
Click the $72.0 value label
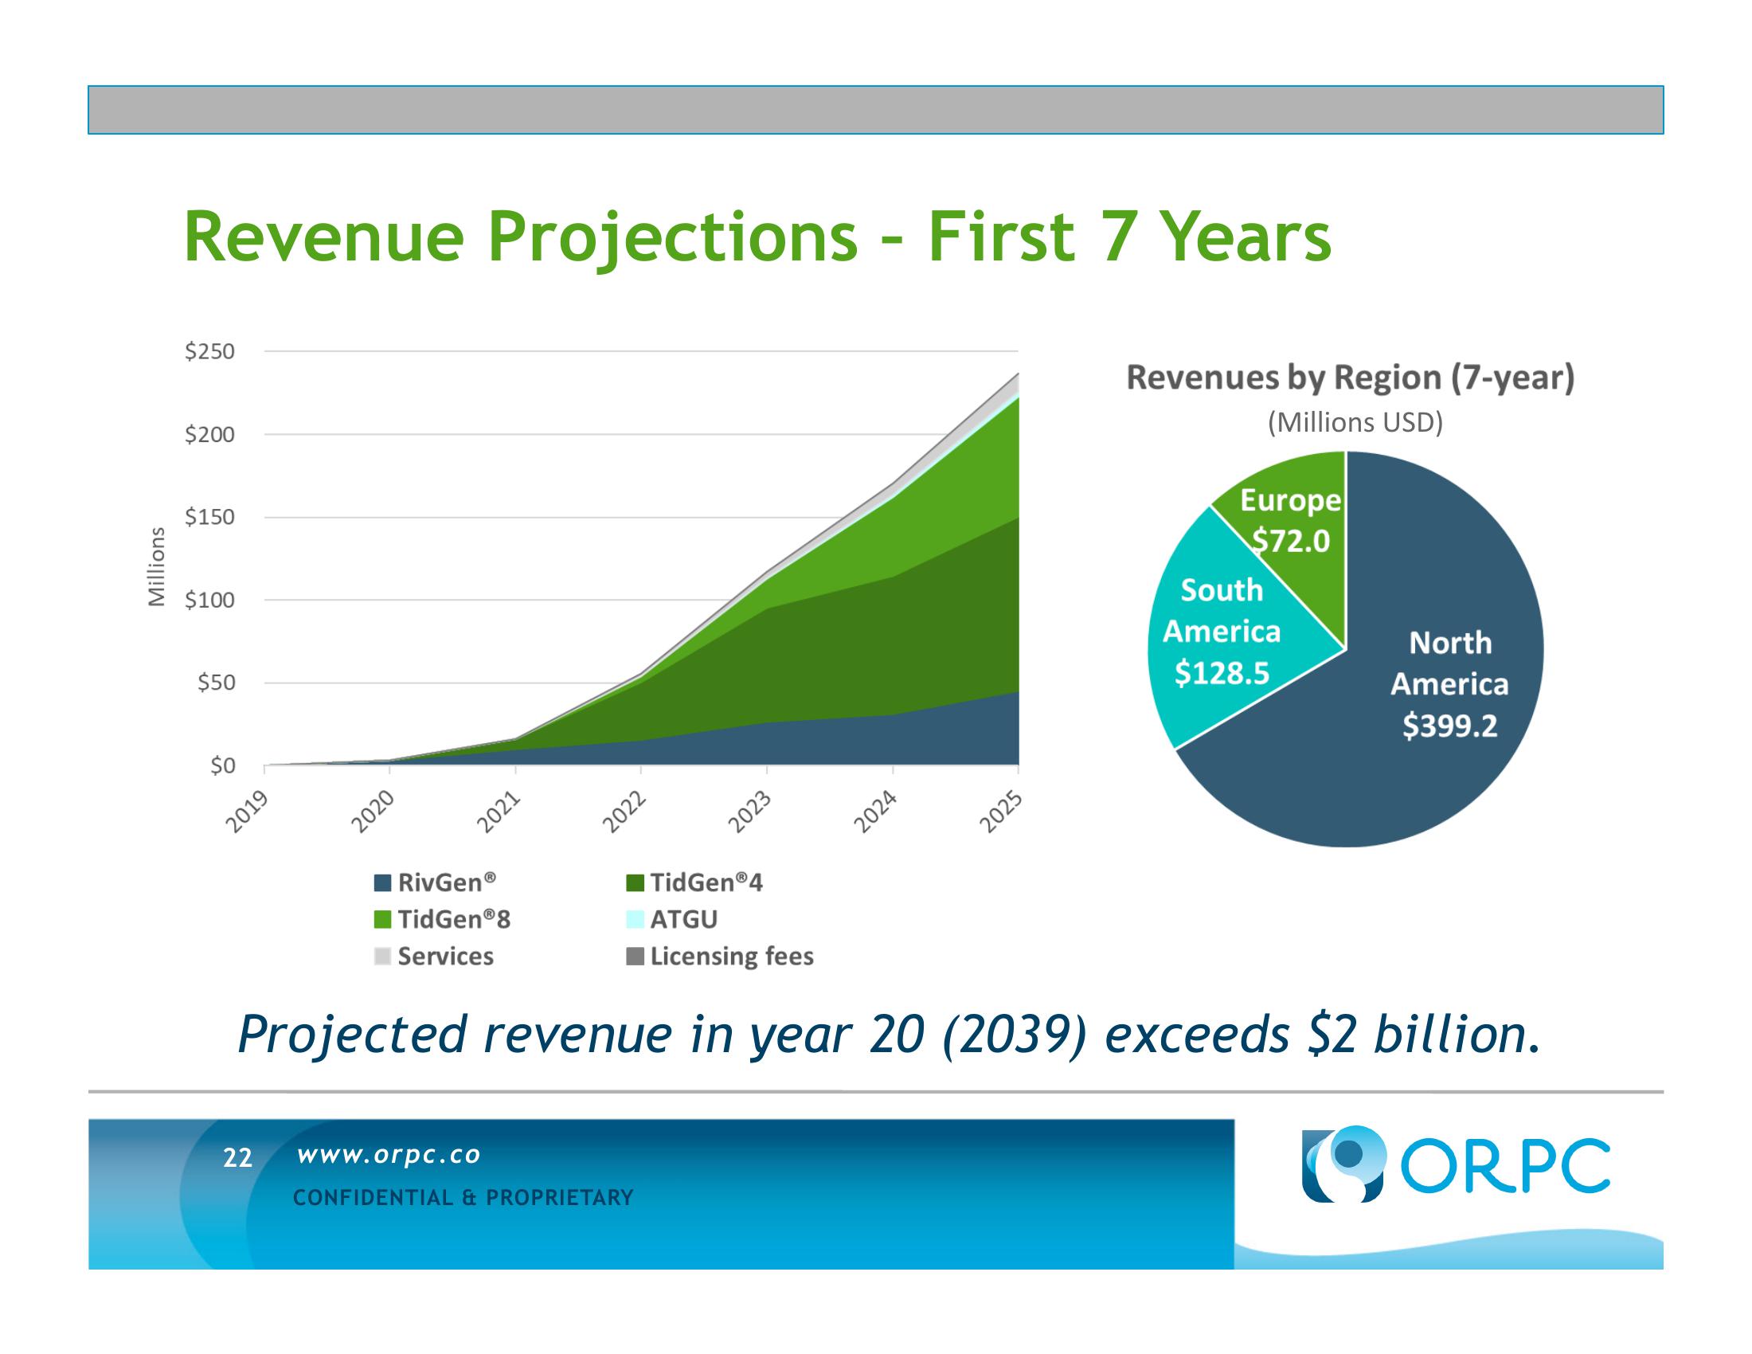coord(1291,542)
